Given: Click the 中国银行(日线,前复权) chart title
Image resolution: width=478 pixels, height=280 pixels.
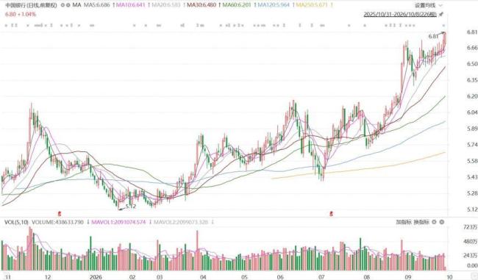Looking at the screenshot, I should point(31,5).
